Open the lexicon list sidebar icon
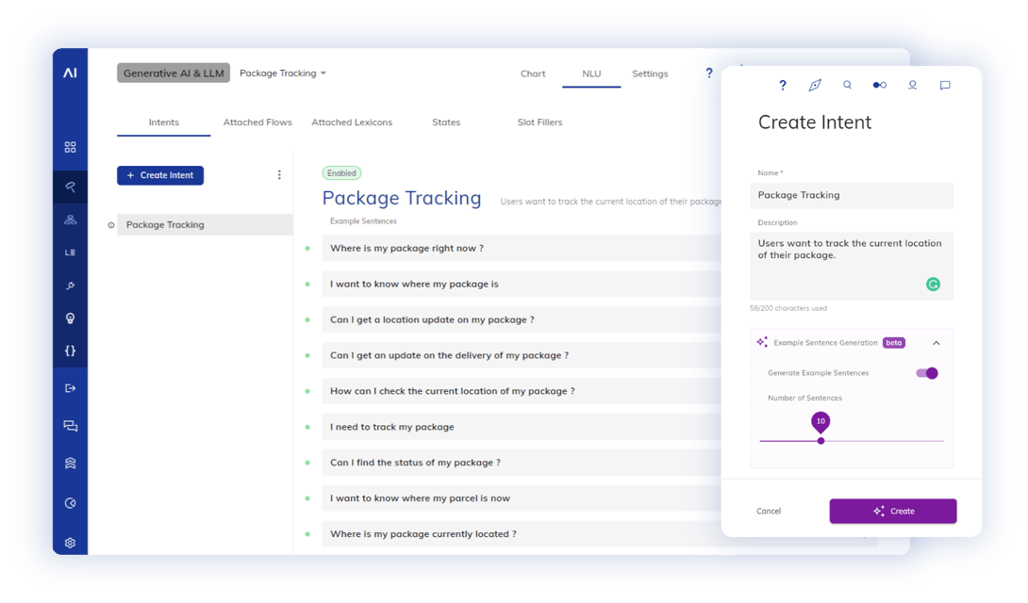Viewport: 1028px width, 603px height. coord(70,253)
